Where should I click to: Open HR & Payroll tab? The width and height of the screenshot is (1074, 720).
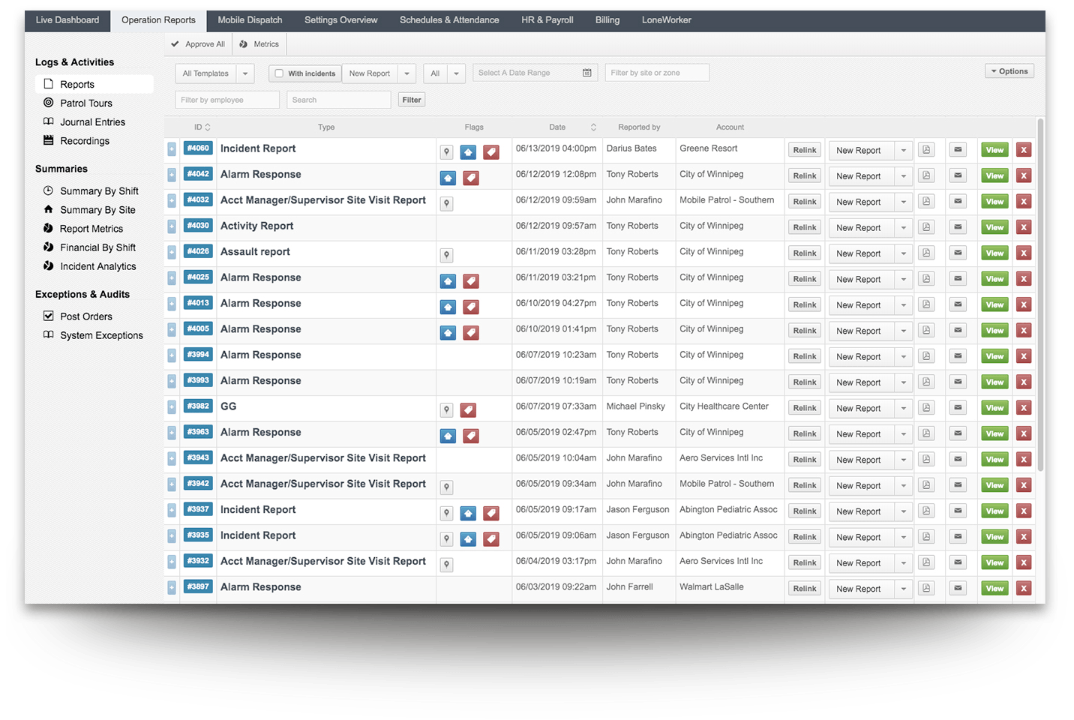click(547, 20)
